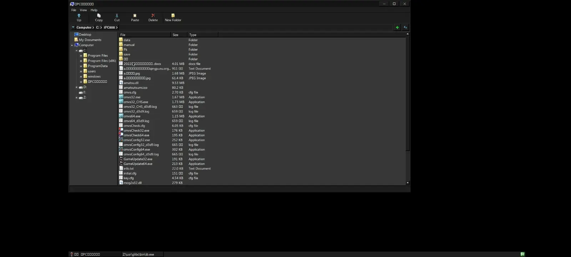The width and height of the screenshot is (571, 257).
Task: Select My Documents in the folder tree
Action: coord(90,40)
